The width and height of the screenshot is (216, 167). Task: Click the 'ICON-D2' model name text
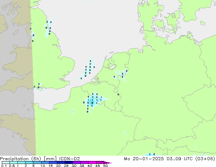tap(70, 159)
